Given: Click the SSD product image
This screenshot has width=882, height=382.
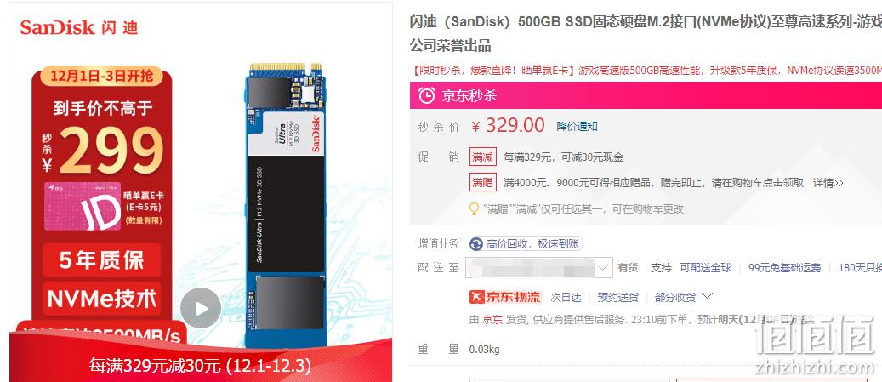Looking at the screenshot, I should [x=285, y=205].
